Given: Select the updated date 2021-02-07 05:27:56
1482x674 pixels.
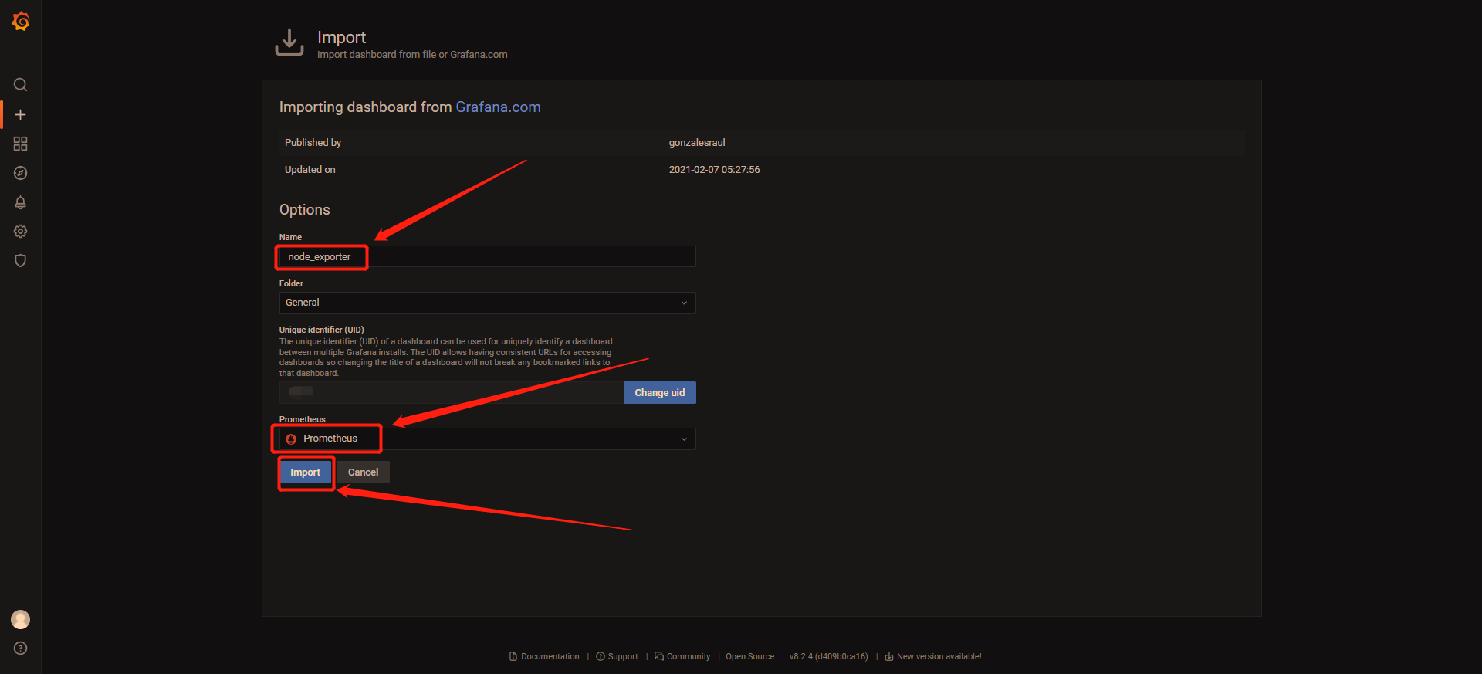Looking at the screenshot, I should (x=714, y=170).
